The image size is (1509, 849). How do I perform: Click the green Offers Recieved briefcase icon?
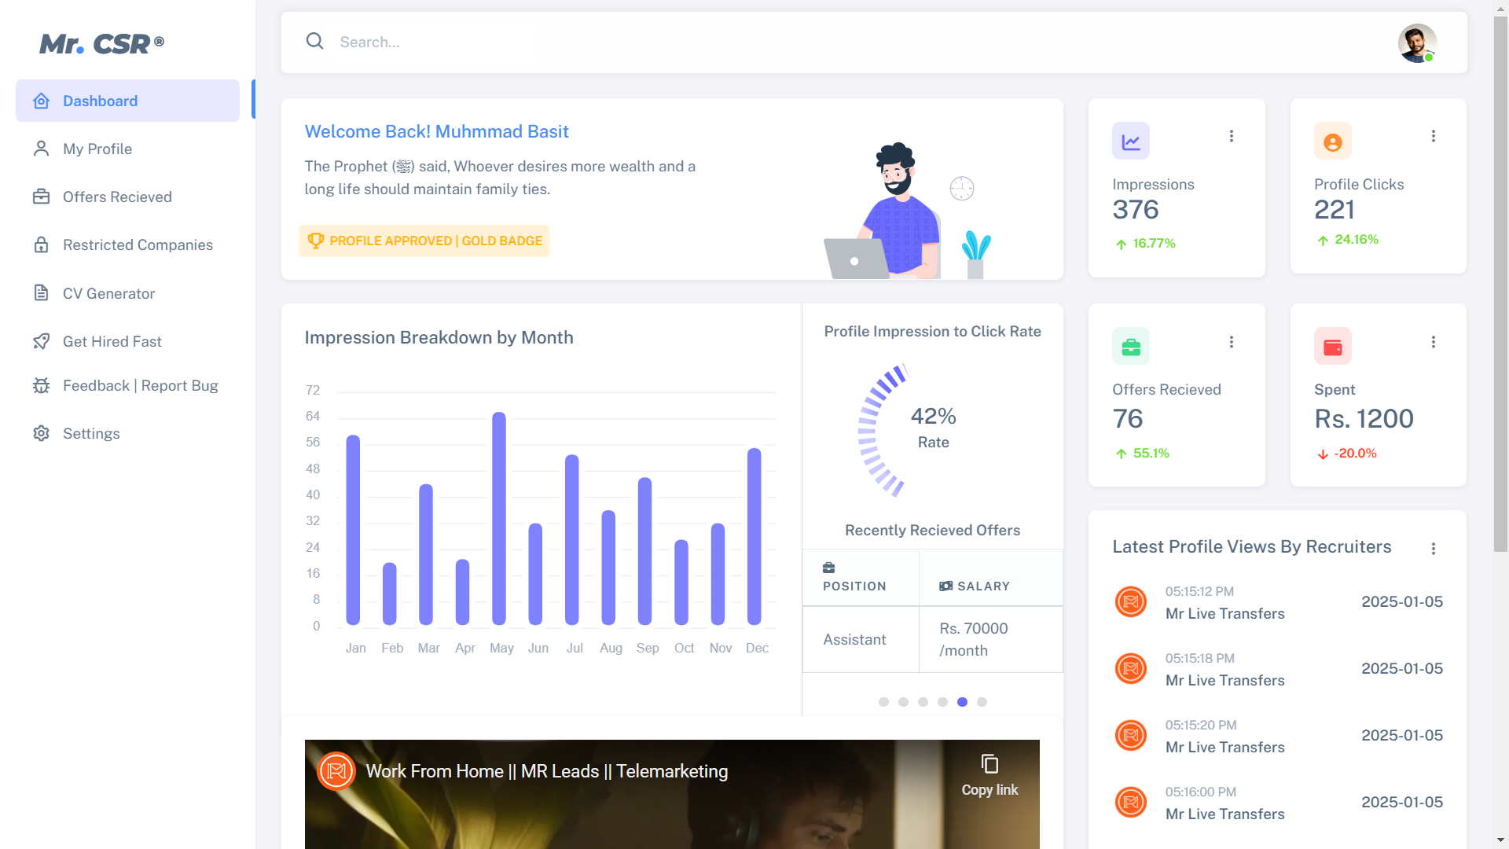point(1130,347)
